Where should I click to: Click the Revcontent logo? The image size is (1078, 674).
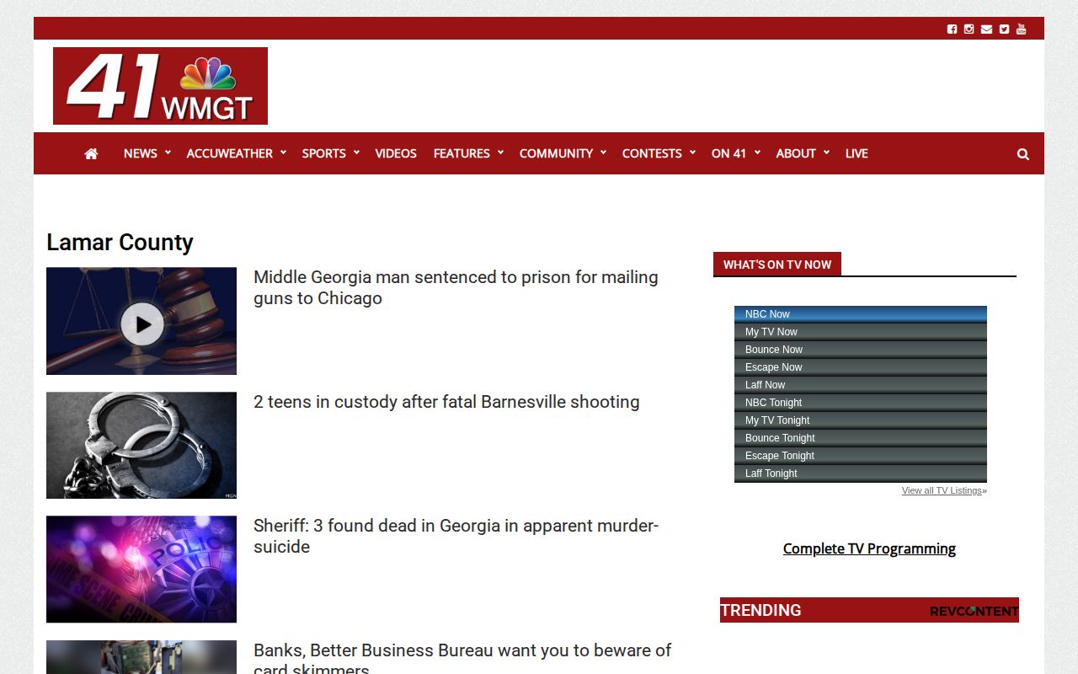coord(974,611)
